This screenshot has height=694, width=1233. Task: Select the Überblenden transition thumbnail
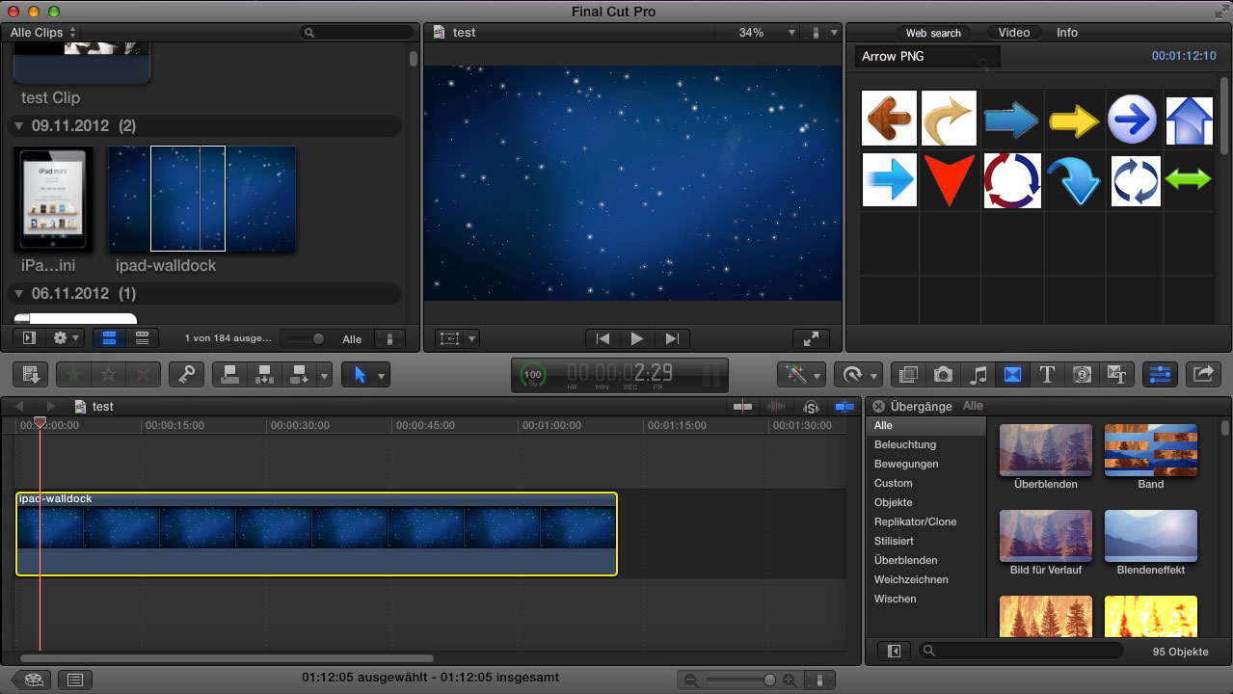pyautogui.click(x=1045, y=450)
